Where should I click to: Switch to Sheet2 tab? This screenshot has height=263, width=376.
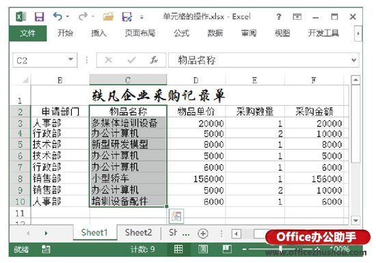click(x=138, y=232)
